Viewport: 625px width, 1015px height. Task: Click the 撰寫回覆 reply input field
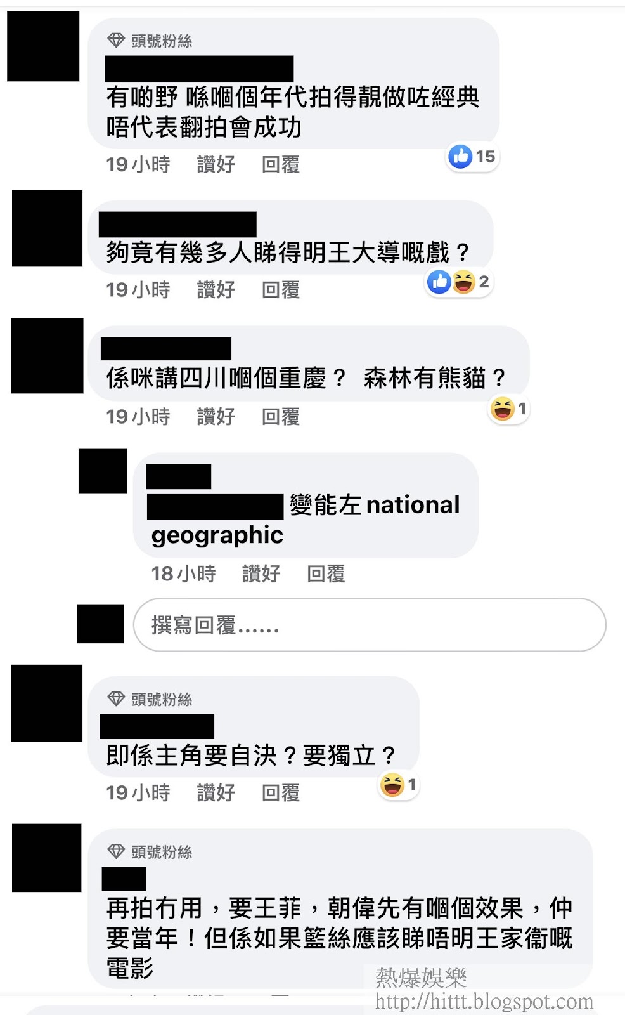coord(370,625)
